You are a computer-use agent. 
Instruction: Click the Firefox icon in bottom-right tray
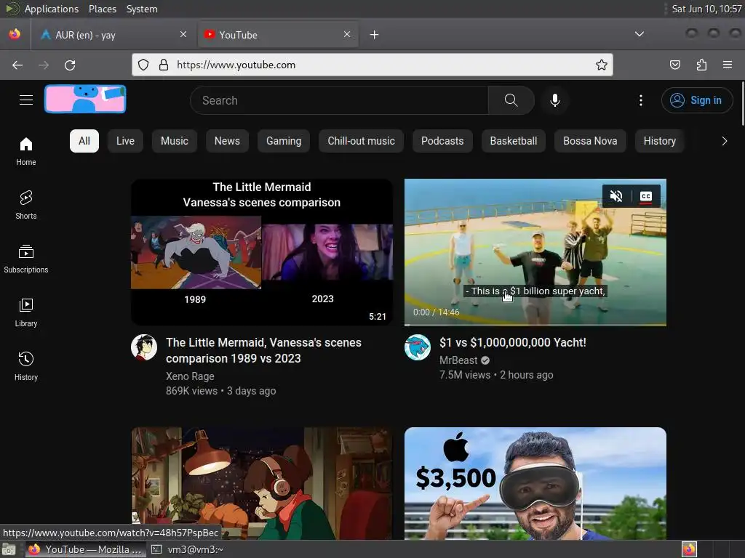click(x=689, y=549)
